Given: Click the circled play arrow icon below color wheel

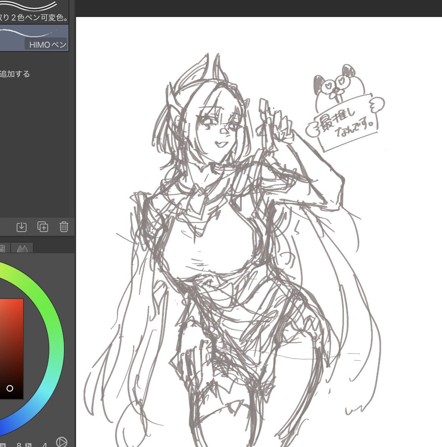Looking at the screenshot, I should pos(62,442).
